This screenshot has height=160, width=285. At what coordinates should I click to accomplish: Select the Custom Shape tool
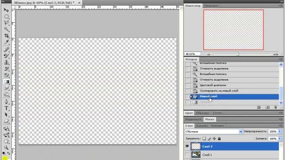(x=6, y=121)
